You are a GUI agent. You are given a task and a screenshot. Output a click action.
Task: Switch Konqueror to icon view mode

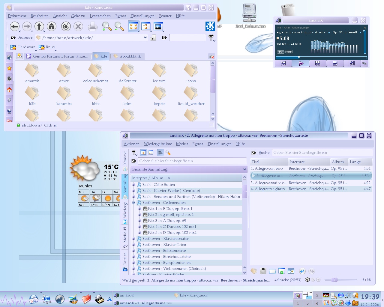coord(133,26)
